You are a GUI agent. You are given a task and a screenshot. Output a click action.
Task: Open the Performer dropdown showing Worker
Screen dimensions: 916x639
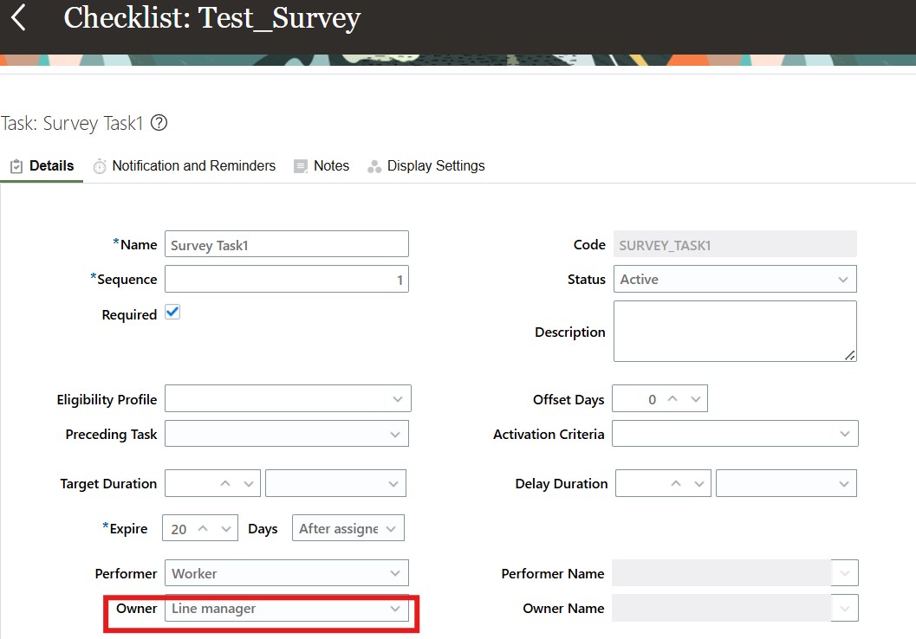tap(396, 572)
